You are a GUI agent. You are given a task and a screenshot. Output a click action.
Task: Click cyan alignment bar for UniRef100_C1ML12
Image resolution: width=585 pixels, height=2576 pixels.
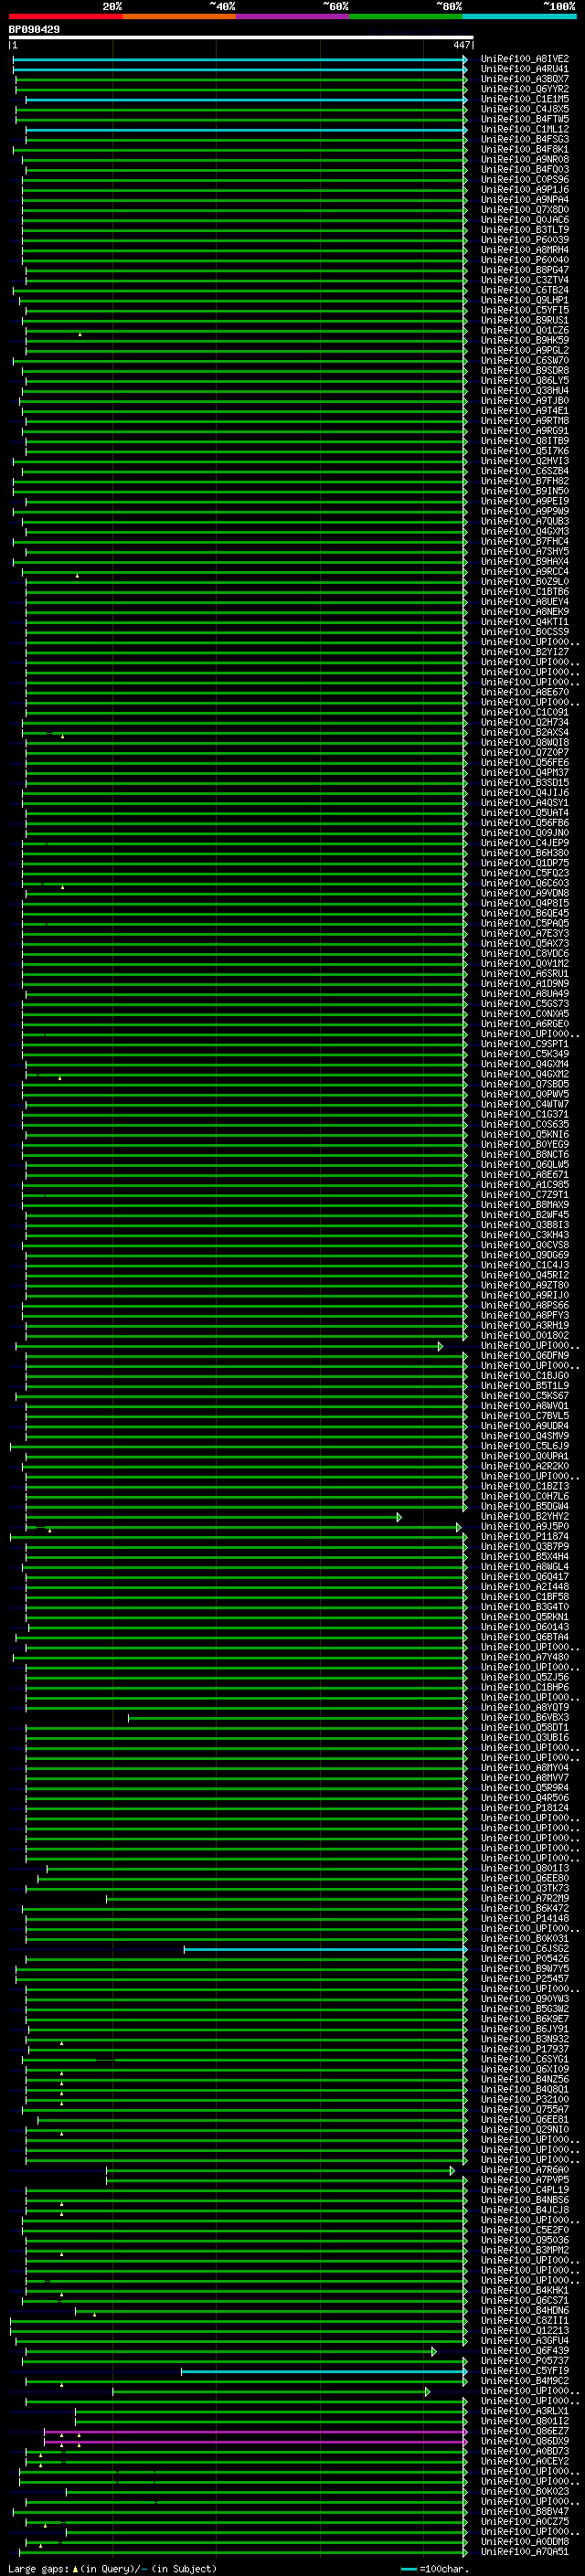click(246, 130)
